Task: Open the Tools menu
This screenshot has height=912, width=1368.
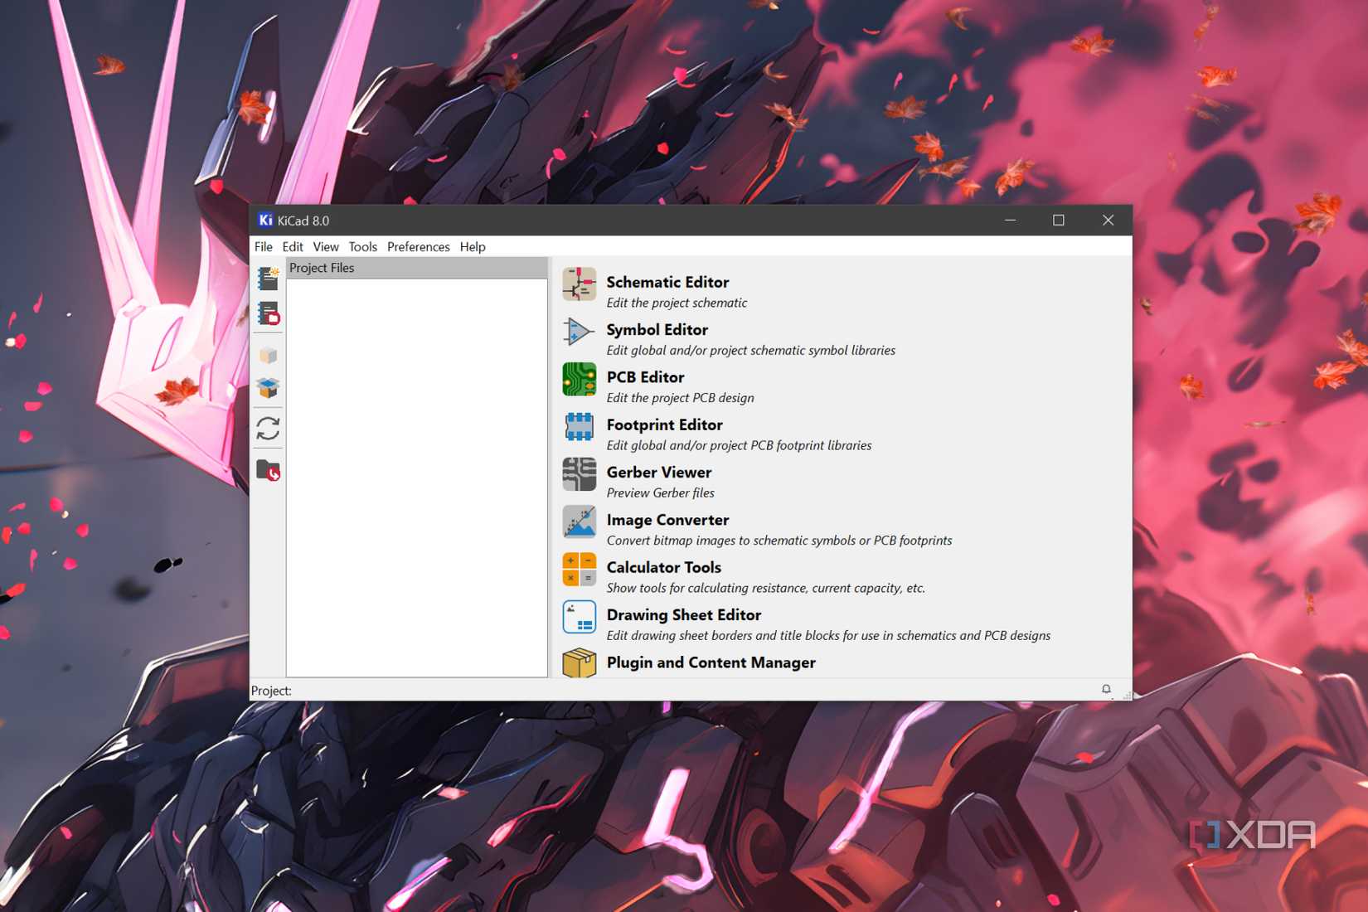Action: (362, 246)
